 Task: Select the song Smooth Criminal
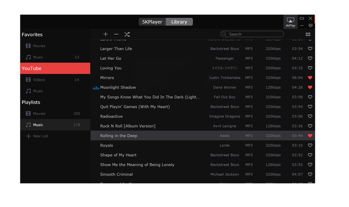click(116, 174)
